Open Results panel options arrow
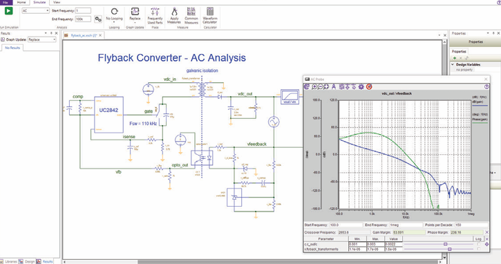 (46, 33)
